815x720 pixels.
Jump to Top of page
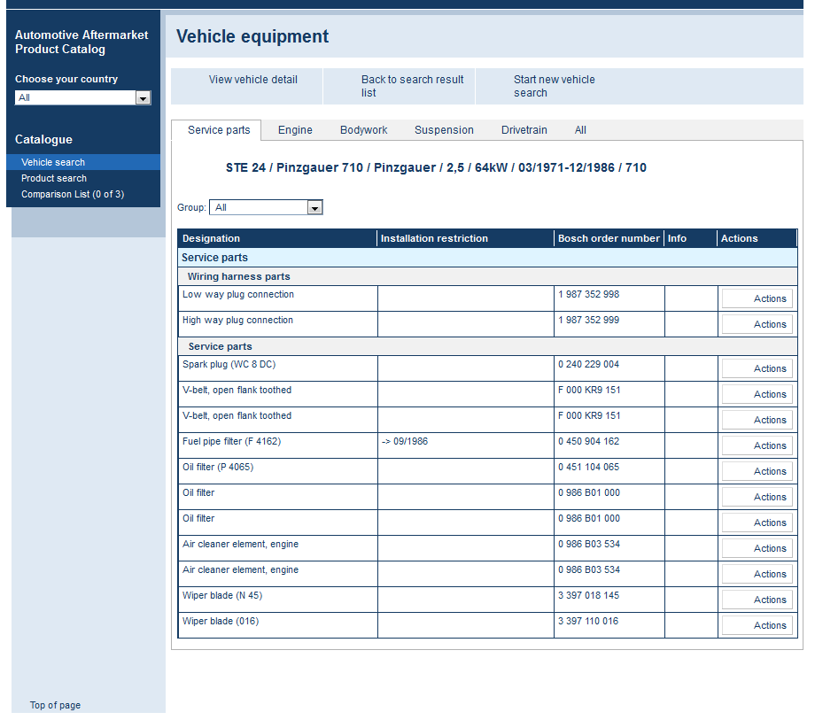(54, 705)
